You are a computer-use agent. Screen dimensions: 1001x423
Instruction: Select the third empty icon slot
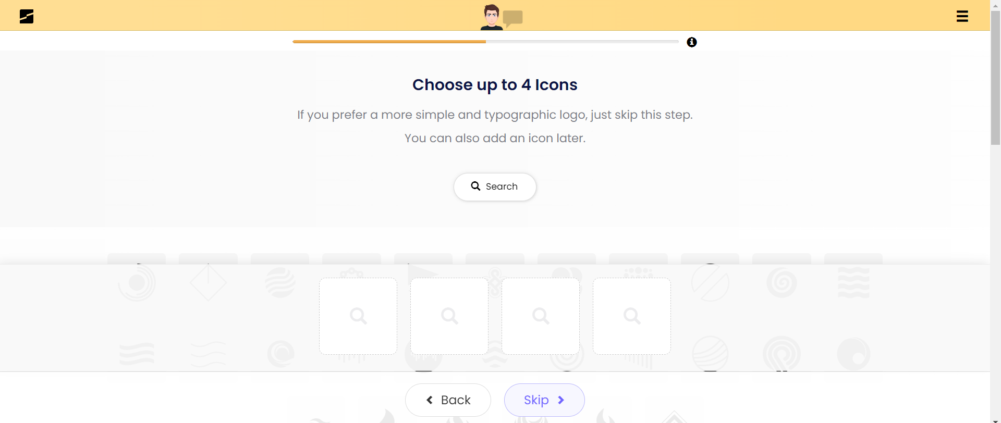click(x=541, y=316)
